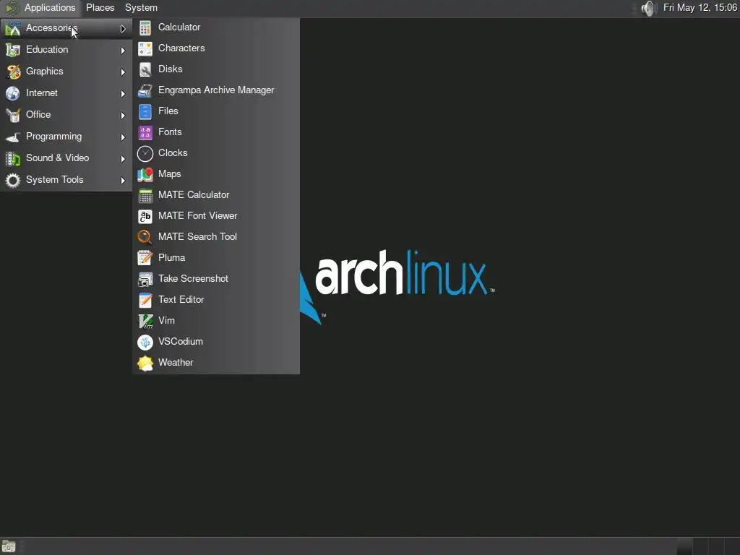Open MATE Search Tool magnifier icon
This screenshot has width=740, height=555.
pyautogui.click(x=145, y=237)
